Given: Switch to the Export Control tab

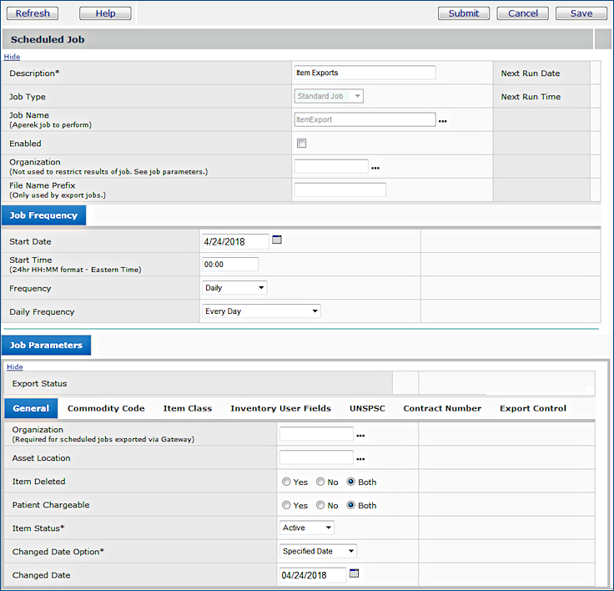Looking at the screenshot, I should point(532,409).
